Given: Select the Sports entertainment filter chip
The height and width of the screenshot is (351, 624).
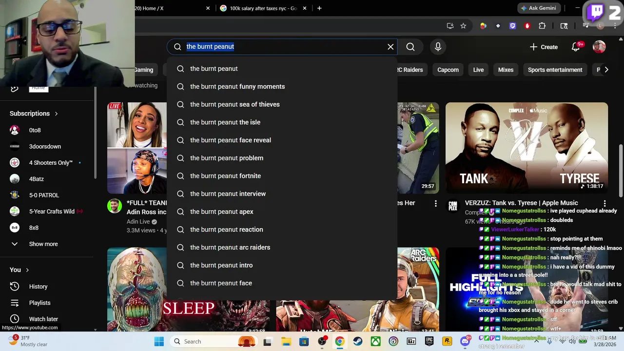Looking at the screenshot, I should [x=555, y=70].
